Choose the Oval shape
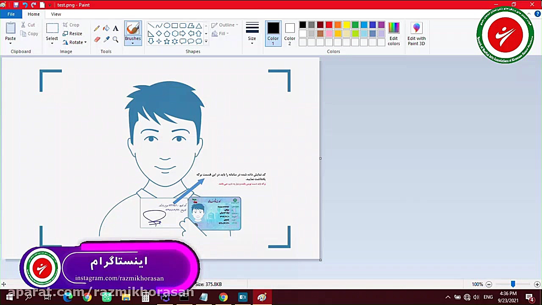The width and height of the screenshot is (542, 305). (x=167, y=25)
